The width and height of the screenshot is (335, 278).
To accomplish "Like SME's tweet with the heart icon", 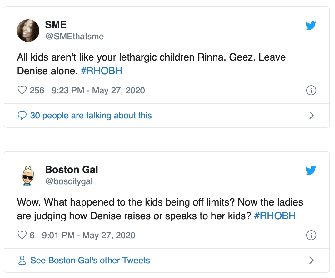I will 22,90.
